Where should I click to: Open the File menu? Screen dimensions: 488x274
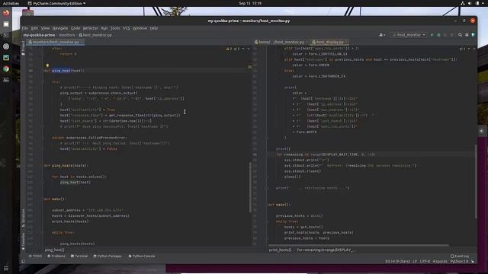click(25, 28)
